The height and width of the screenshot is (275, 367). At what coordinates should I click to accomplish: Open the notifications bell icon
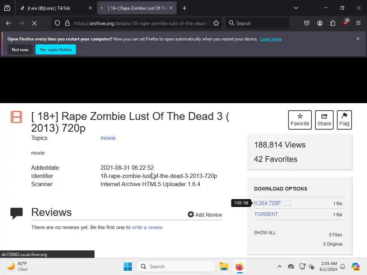(x=343, y=266)
